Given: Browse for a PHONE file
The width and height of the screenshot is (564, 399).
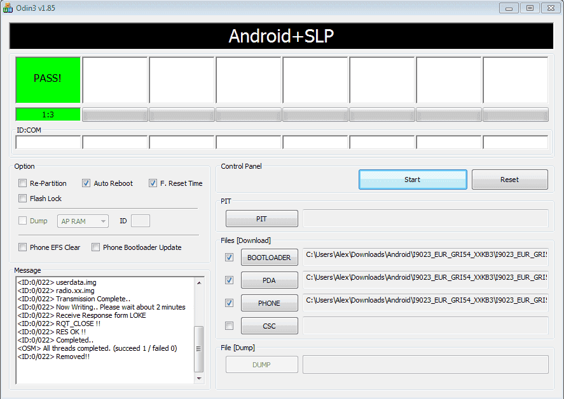Looking at the screenshot, I should click(x=270, y=303).
